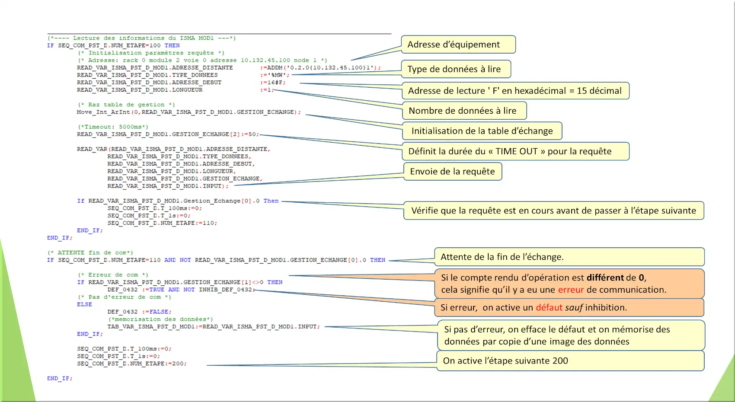The height and width of the screenshot is (402, 735).
Task: Click the comment 'Pas d'erreur de com'
Action: pyautogui.click(x=125, y=297)
